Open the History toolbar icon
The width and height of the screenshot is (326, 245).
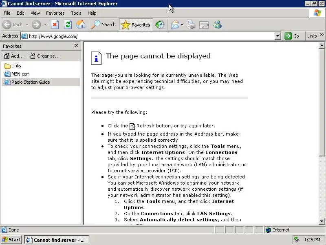(x=160, y=24)
